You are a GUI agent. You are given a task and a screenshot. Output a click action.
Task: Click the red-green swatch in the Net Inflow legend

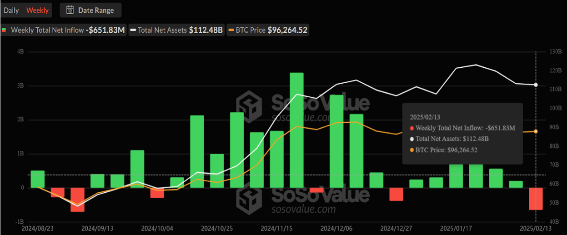point(5,30)
